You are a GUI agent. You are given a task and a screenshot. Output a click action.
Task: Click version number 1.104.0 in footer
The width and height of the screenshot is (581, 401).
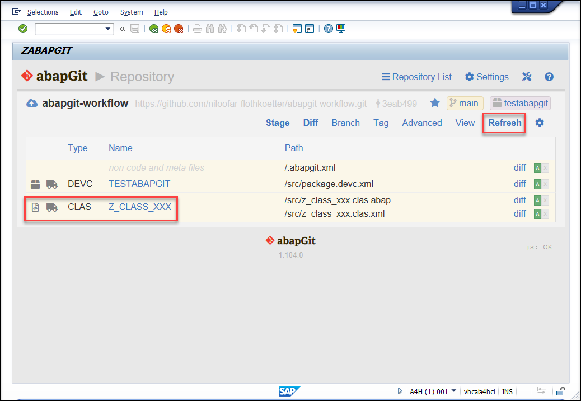tap(291, 255)
